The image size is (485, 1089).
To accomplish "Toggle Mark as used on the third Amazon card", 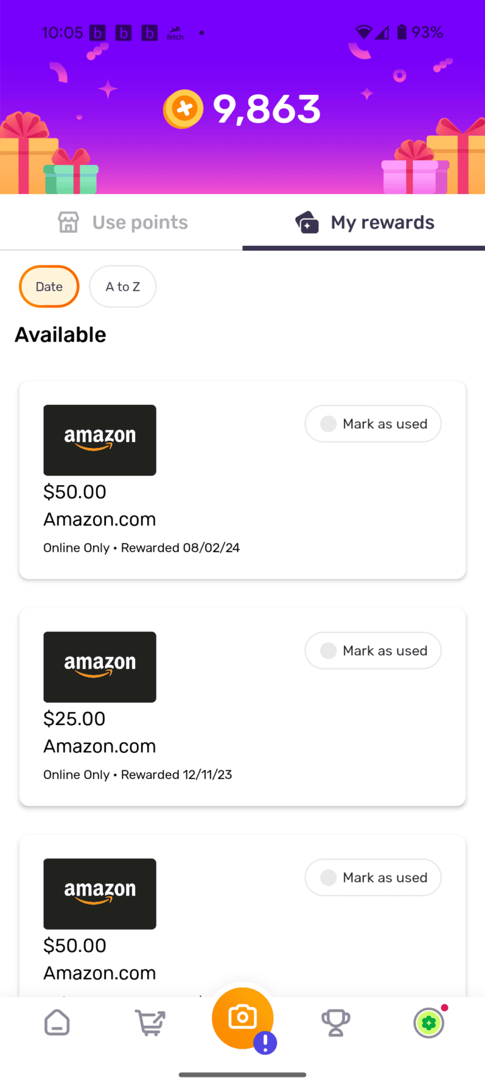I will [x=373, y=877].
